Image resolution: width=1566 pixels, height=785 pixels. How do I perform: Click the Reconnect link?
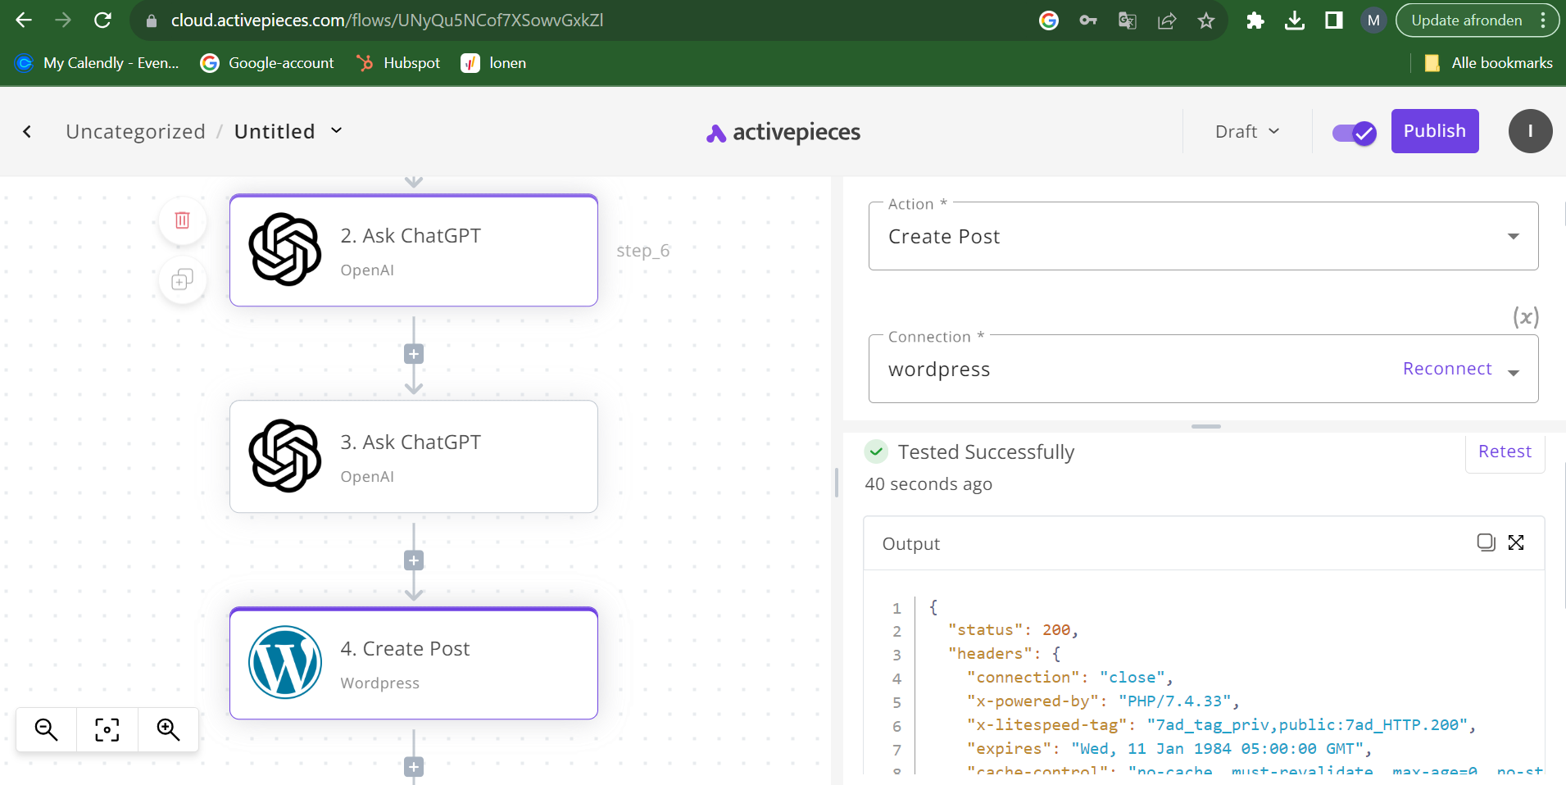point(1447,369)
